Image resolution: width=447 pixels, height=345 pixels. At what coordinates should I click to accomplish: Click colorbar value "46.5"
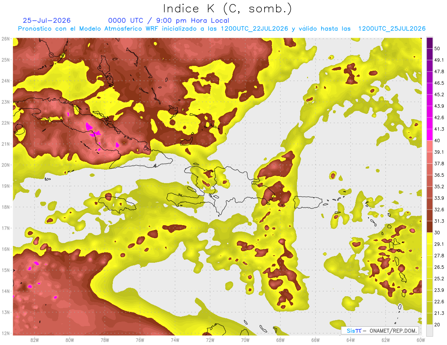439,83
